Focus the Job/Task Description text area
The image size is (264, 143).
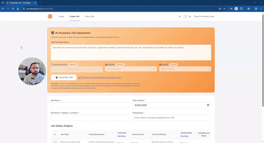pyautogui.click(x=131, y=52)
